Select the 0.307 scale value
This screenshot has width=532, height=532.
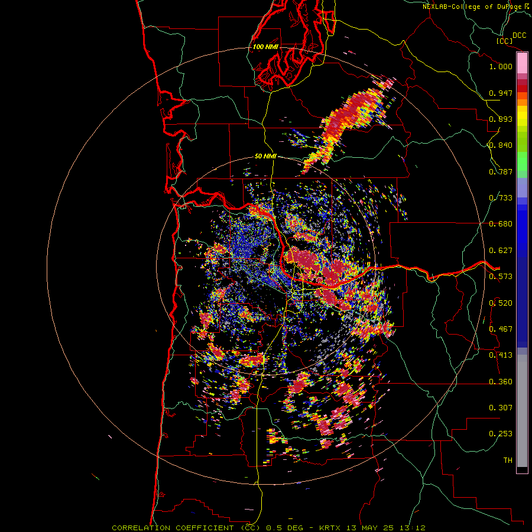click(x=501, y=408)
